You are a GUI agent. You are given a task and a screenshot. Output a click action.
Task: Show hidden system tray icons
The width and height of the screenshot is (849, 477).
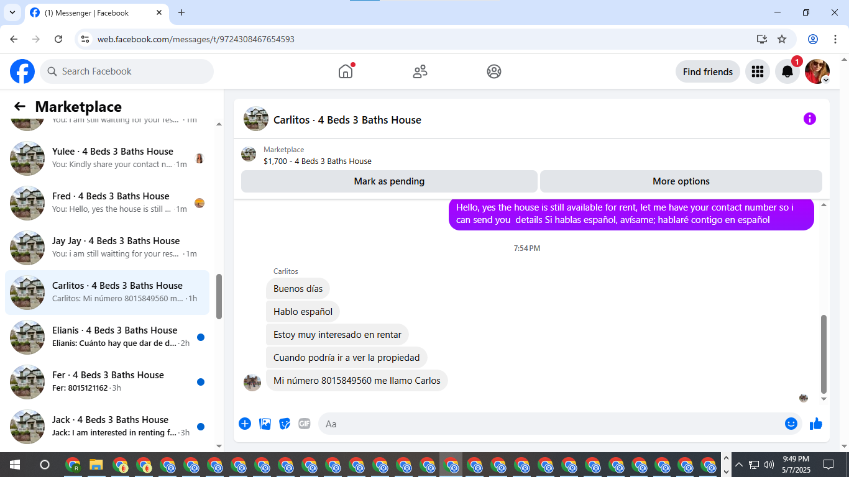pos(739,465)
